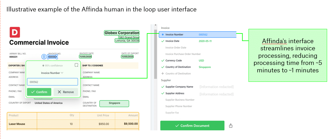Click the trash icon beside invoice number 000562
This screenshot has width=332, height=139.
click(44, 57)
